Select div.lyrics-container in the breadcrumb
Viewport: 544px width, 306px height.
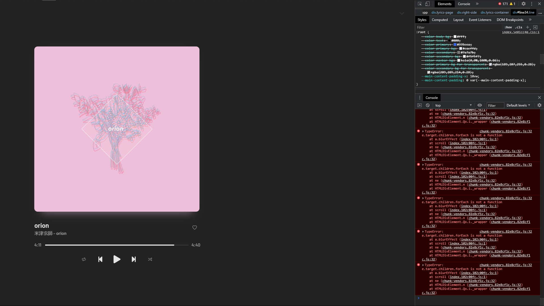(494, 12)
